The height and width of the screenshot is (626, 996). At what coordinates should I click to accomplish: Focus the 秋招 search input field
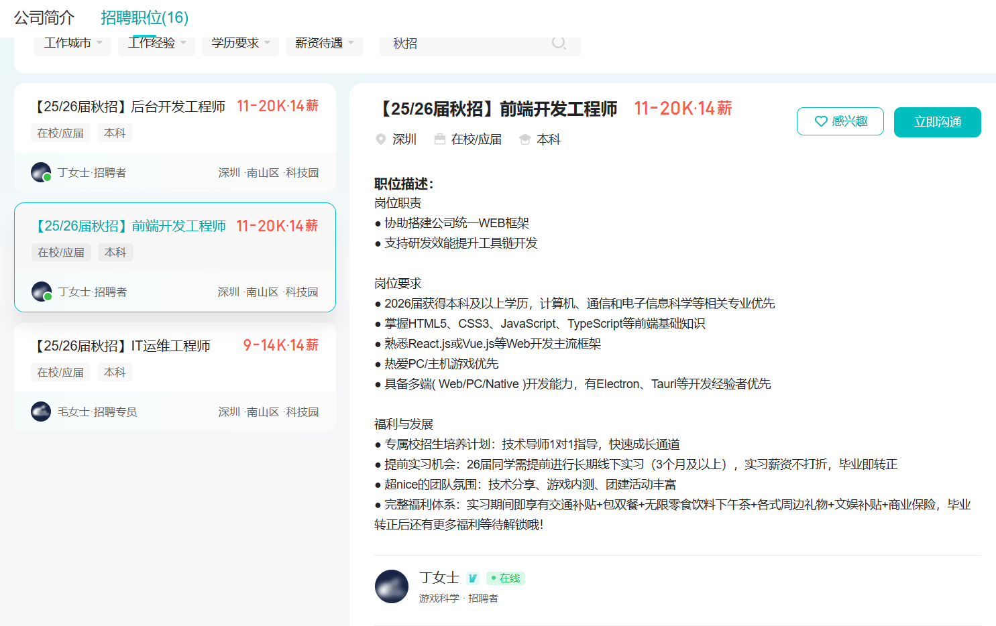(x=469, y=44)
